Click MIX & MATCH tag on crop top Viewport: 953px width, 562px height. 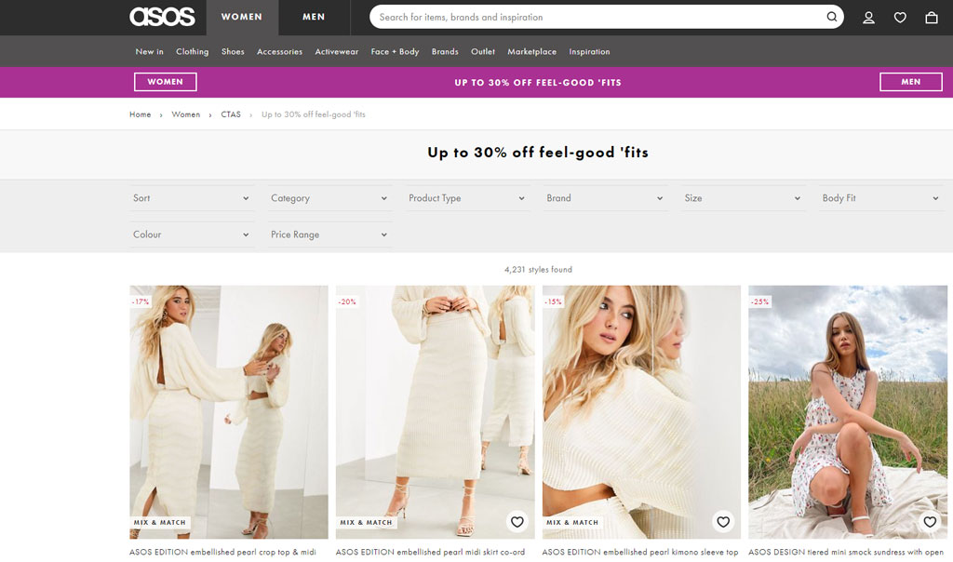click(160, 522)
